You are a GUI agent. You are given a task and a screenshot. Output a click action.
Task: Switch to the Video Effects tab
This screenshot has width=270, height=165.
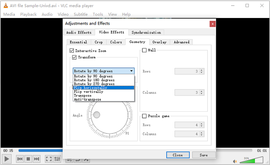coord(112,32)
